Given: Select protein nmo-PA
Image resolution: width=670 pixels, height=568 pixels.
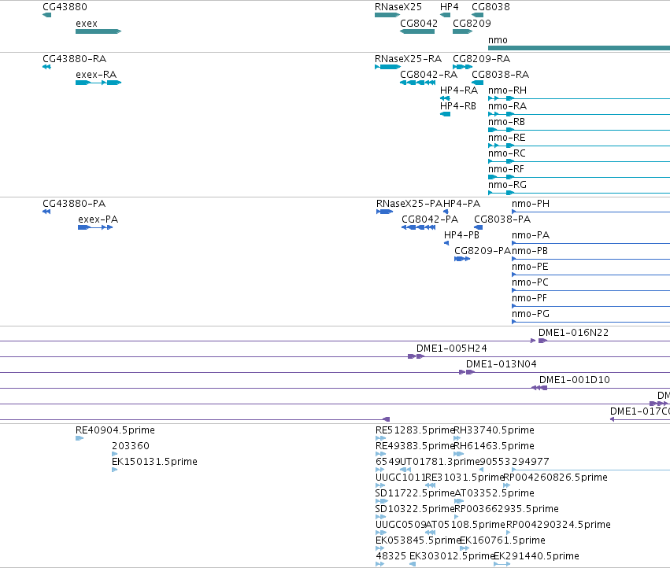Looking at the screenshot, I should (531, 235).
